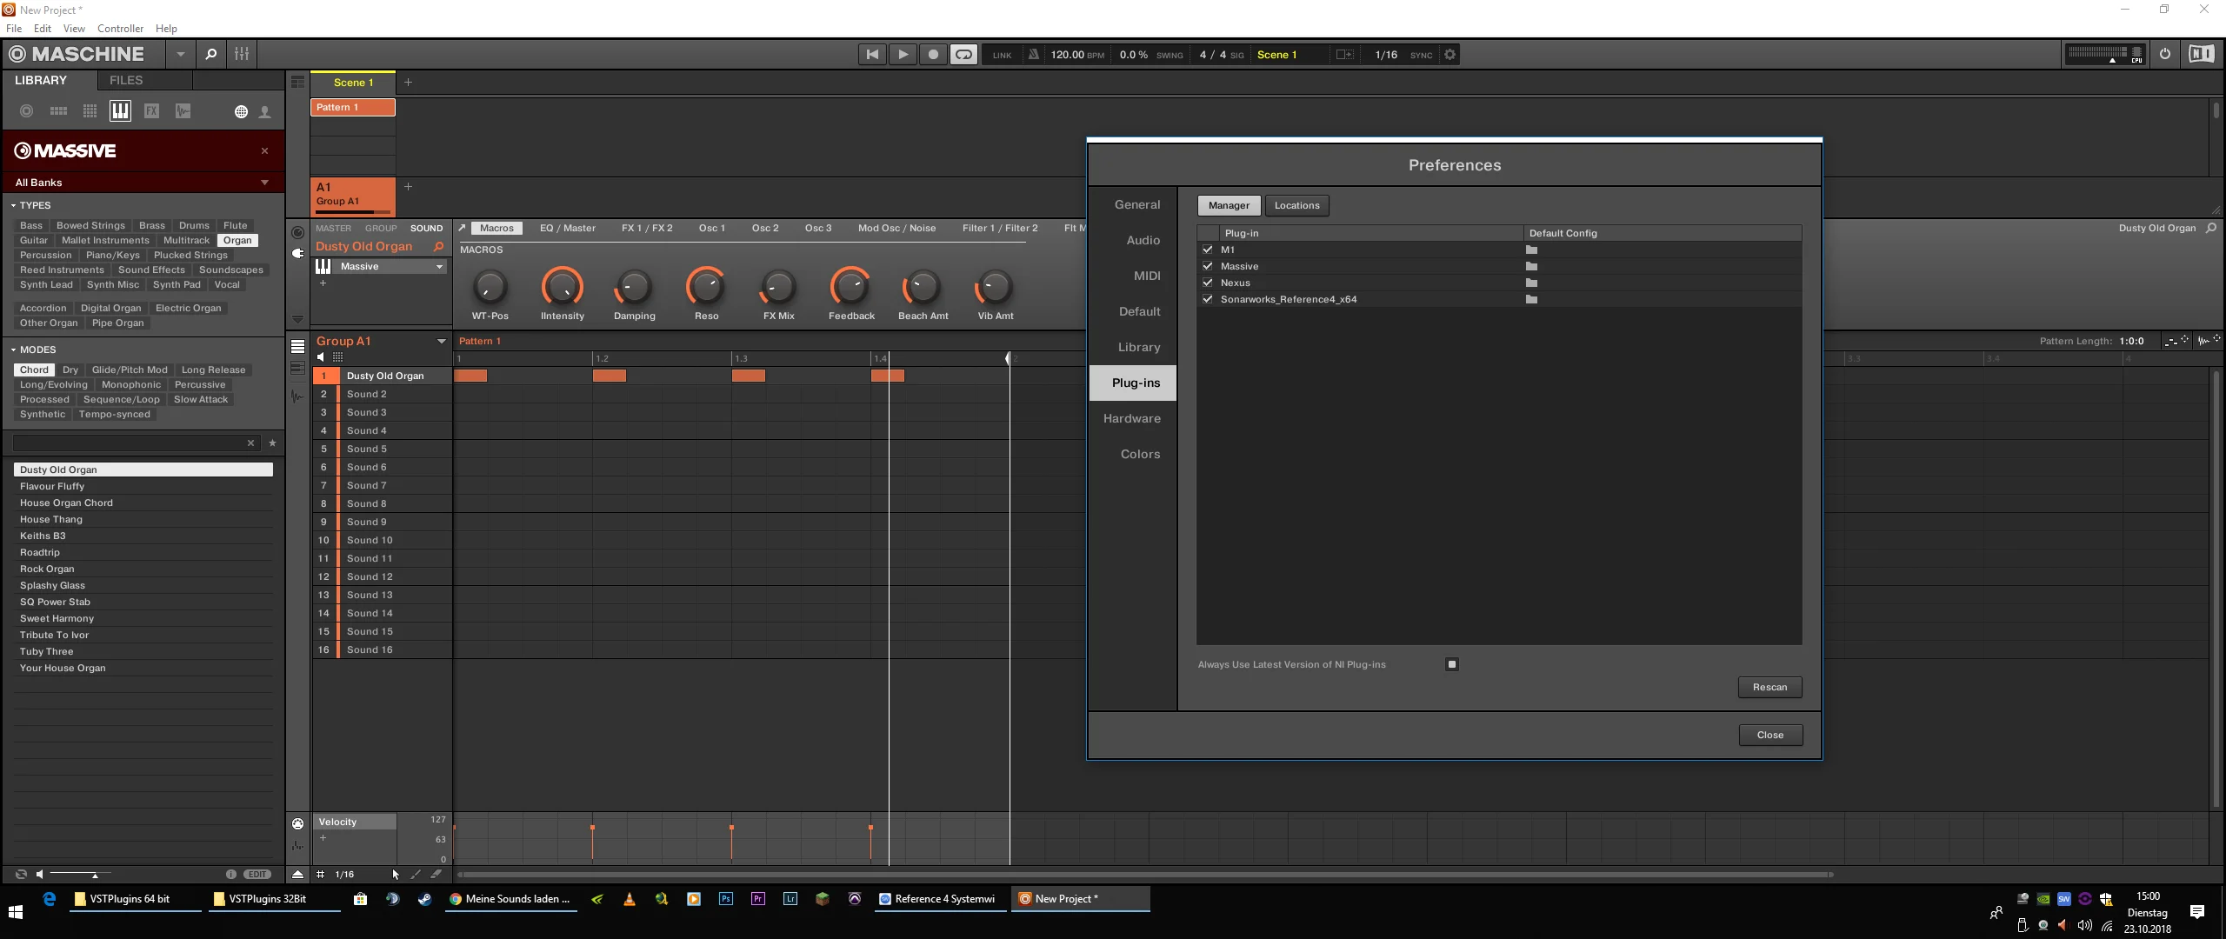Viewport: 2226px width, 939px height.
Task: Click the minimize browser eject arrow
Action: click(x=297, y=875)
